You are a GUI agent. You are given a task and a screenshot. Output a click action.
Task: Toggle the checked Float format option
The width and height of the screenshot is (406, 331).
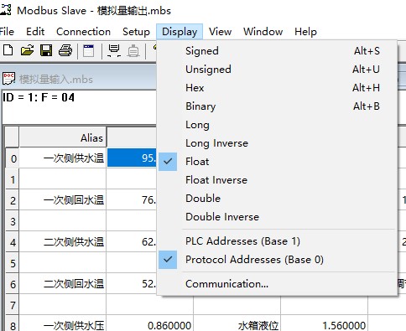point(277,162)
